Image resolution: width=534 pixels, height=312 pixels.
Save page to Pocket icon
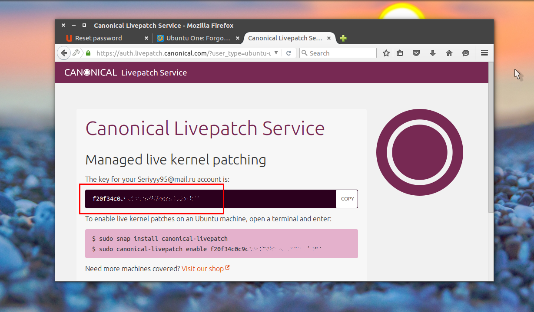pyautogui.click(x=416, y=53)
